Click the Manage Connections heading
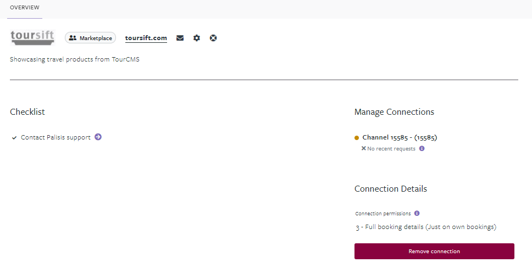 394,112
